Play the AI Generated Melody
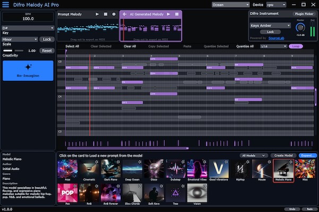The image size is (319, 212). tap(169, 14)
